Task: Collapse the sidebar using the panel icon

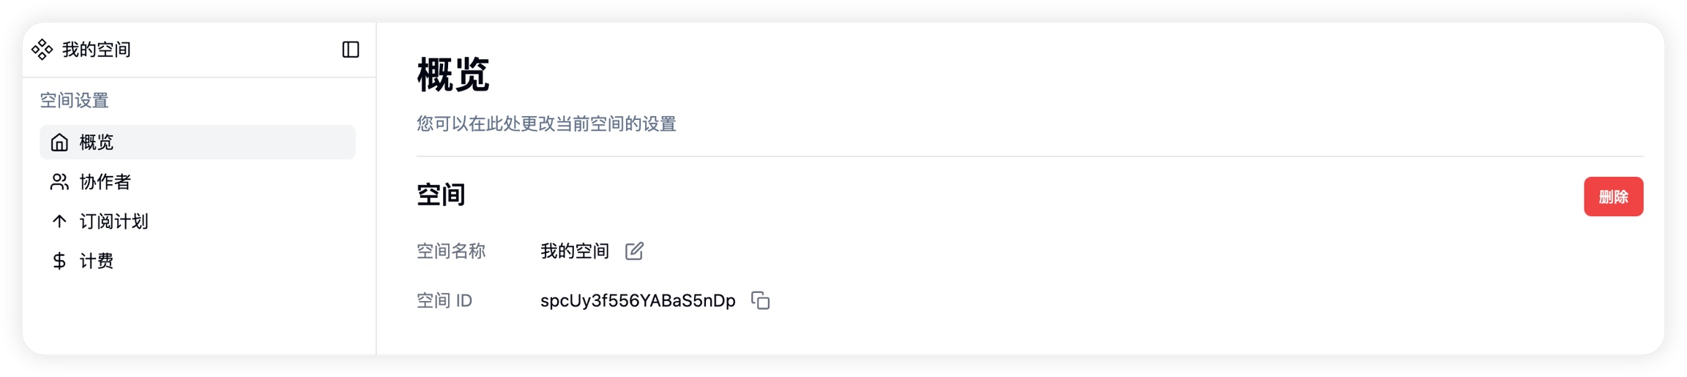Action: pyautogui.click(x=351, y=49)
